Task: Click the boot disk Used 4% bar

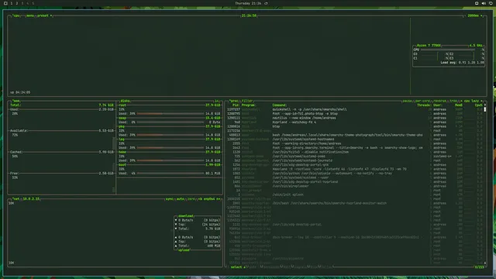Action: click(170, 174)
